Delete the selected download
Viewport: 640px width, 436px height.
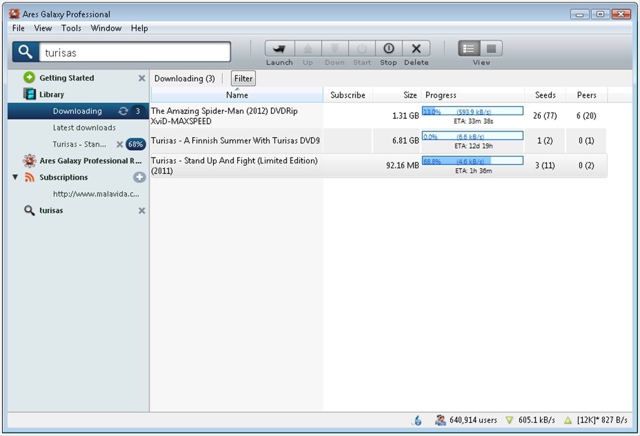click(416, 49)
